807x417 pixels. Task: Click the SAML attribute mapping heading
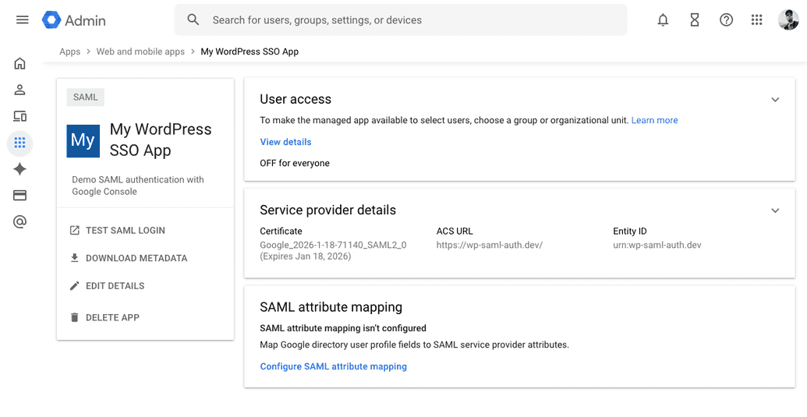point(331,307)
